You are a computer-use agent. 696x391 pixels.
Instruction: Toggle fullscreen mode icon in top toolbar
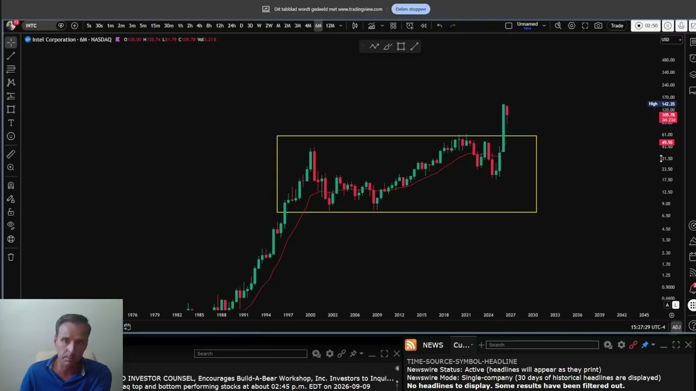coord(585,26)
